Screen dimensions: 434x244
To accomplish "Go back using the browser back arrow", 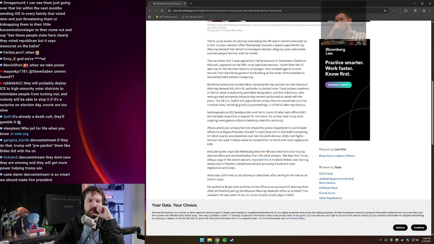I will click(150, 11).
